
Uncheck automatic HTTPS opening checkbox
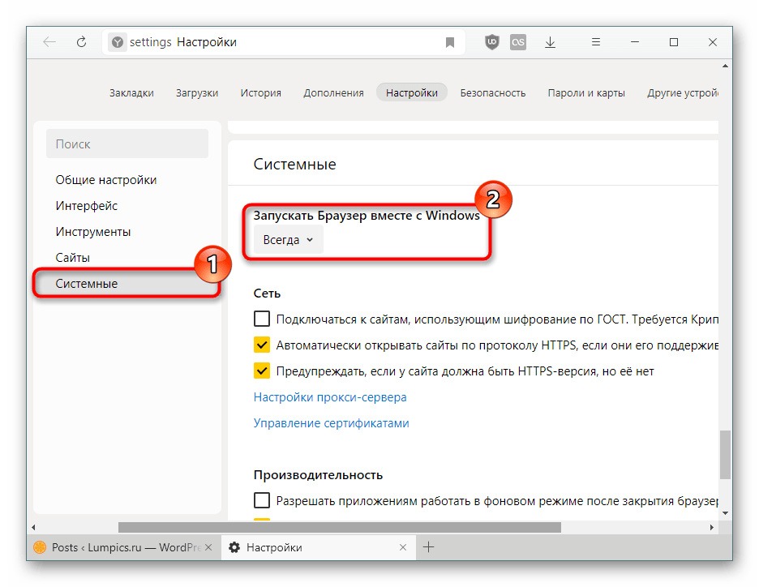pos(262,345)
